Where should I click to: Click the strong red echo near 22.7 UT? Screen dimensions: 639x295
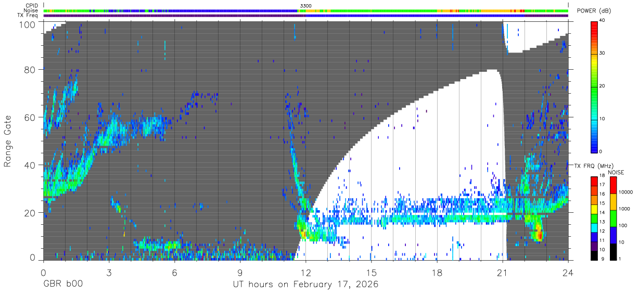[x=539, y=235]
